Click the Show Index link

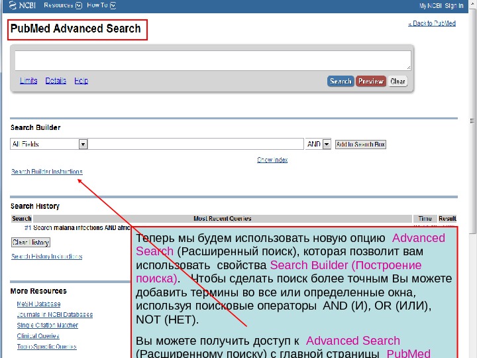272,160
